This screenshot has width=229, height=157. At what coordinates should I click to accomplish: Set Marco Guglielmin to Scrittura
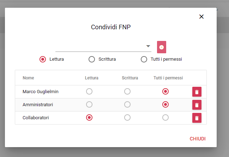pyautogui.click(x=127, y=92)
